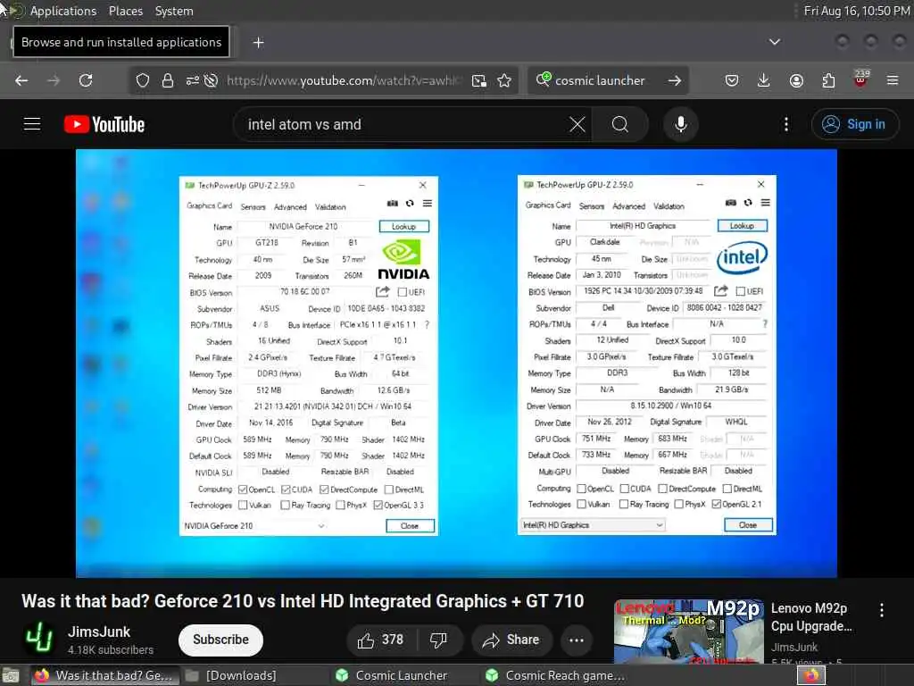914x686 pixels.
Task: Open site permissions icon in address bar
Action: click(193, 80)
